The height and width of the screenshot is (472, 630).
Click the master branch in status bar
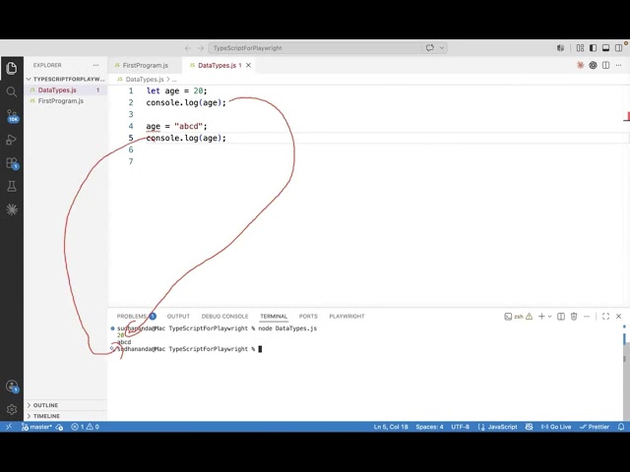pos(36,427)
